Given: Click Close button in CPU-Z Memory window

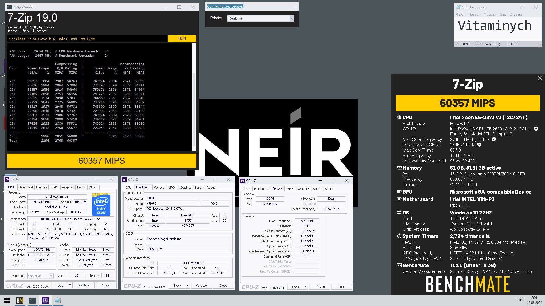Looking at the screenshot, I should point(341,287).
